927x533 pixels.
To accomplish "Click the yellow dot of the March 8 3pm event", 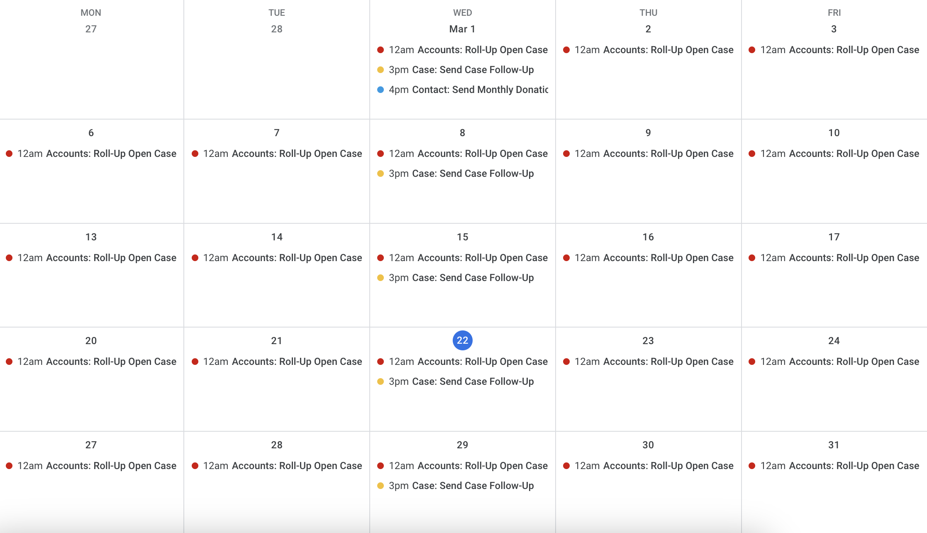I will [380, 174].
